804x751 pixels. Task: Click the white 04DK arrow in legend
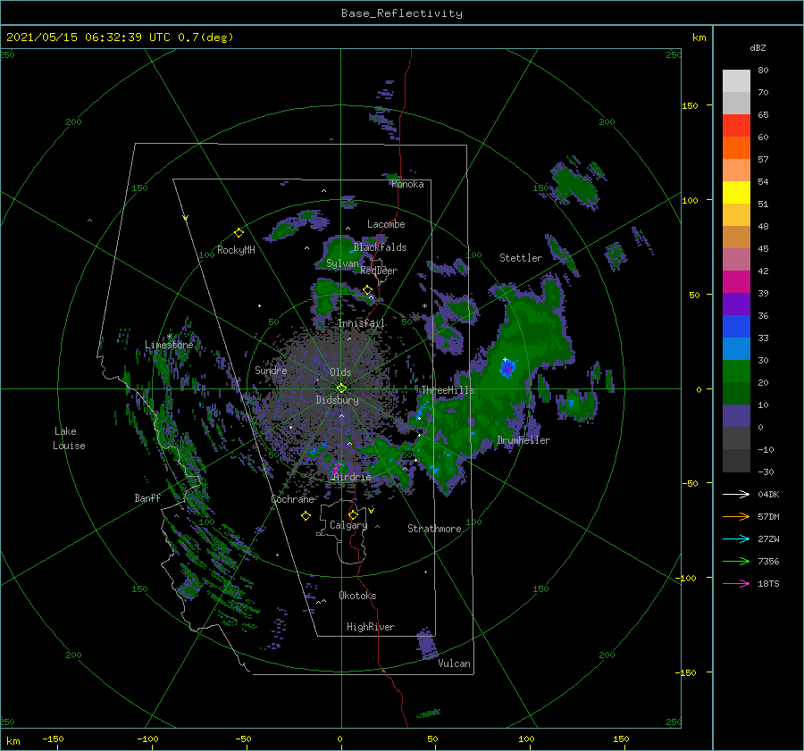(736, 494)
